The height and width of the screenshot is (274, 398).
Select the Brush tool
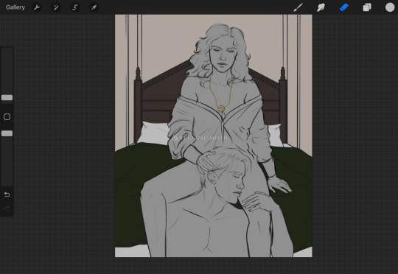click(x=298, y=7)
